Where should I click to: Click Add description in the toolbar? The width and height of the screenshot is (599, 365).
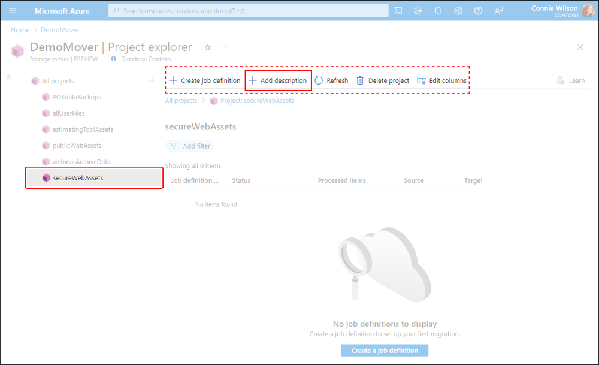[x=278, y=80]
